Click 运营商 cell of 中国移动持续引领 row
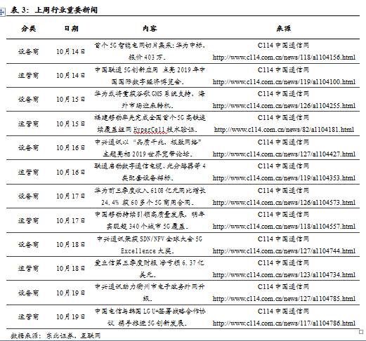Viewport: 366px width, 341px height. tap(29, 220)
